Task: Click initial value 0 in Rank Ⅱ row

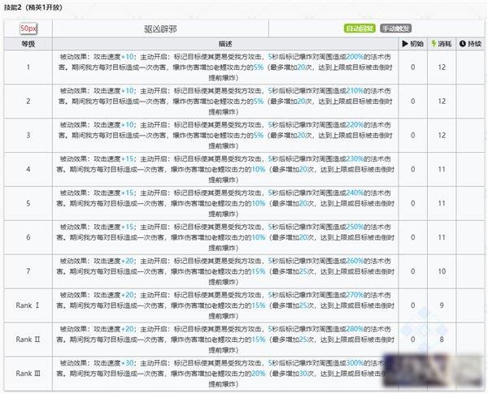Action: (412, 340)
